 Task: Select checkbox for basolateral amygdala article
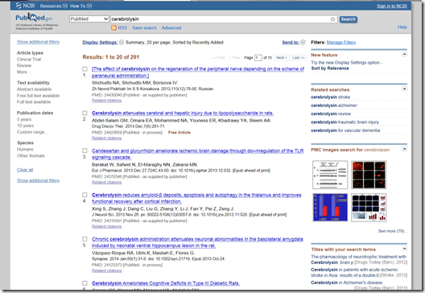click(x=85, y=239)
